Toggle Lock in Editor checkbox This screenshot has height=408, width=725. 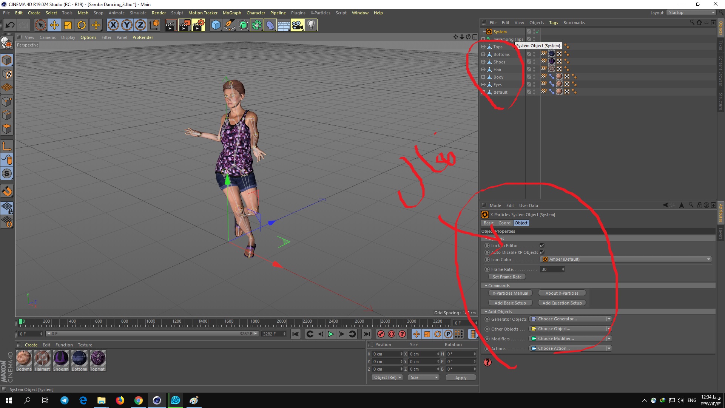541,245
